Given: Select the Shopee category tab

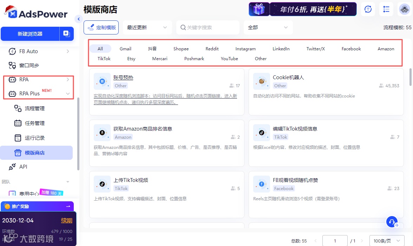Looking at the screenshot, I should pos(181,49).
